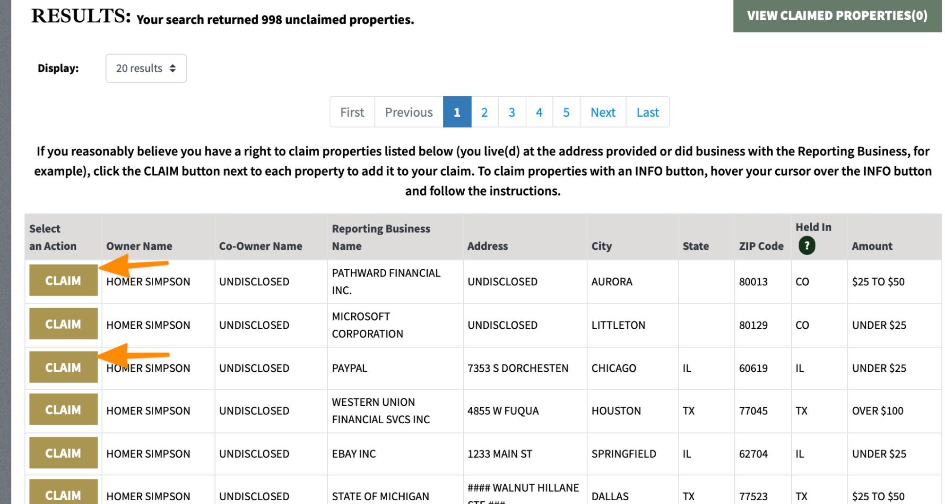Image resolution: width=945 pixels, height=504 pixels.
Task: Open View Claimed Properties(0)
Action: tap(837, 16)
